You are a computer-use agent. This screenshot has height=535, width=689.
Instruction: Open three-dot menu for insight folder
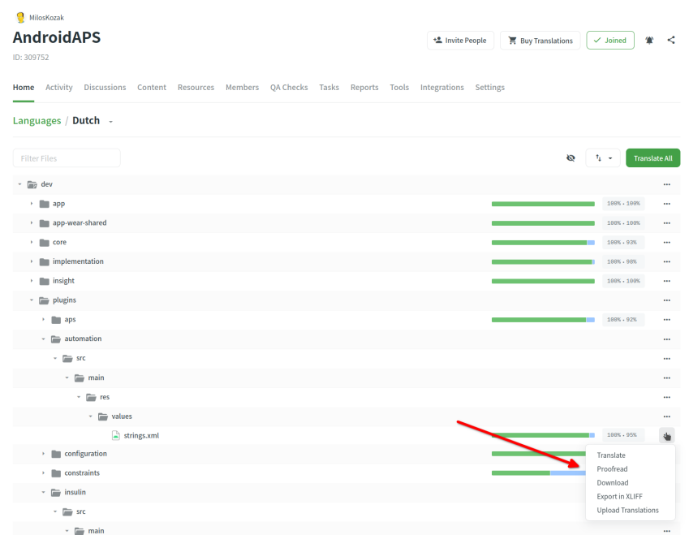[x=666, y=282]
